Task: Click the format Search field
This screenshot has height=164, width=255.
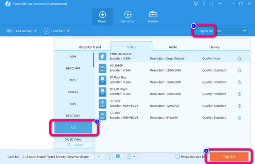Action: click(75, 145)
